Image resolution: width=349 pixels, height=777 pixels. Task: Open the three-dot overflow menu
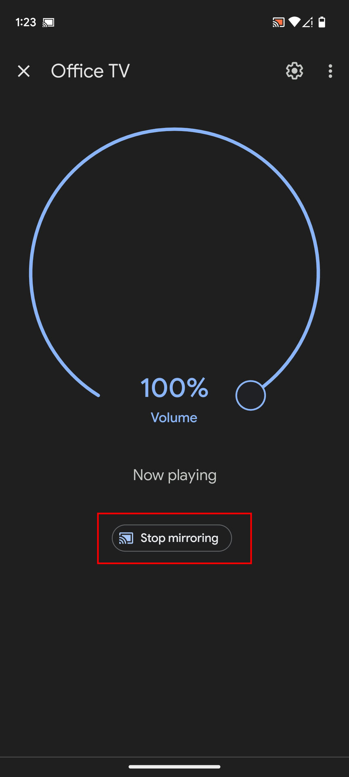point(330,71)
